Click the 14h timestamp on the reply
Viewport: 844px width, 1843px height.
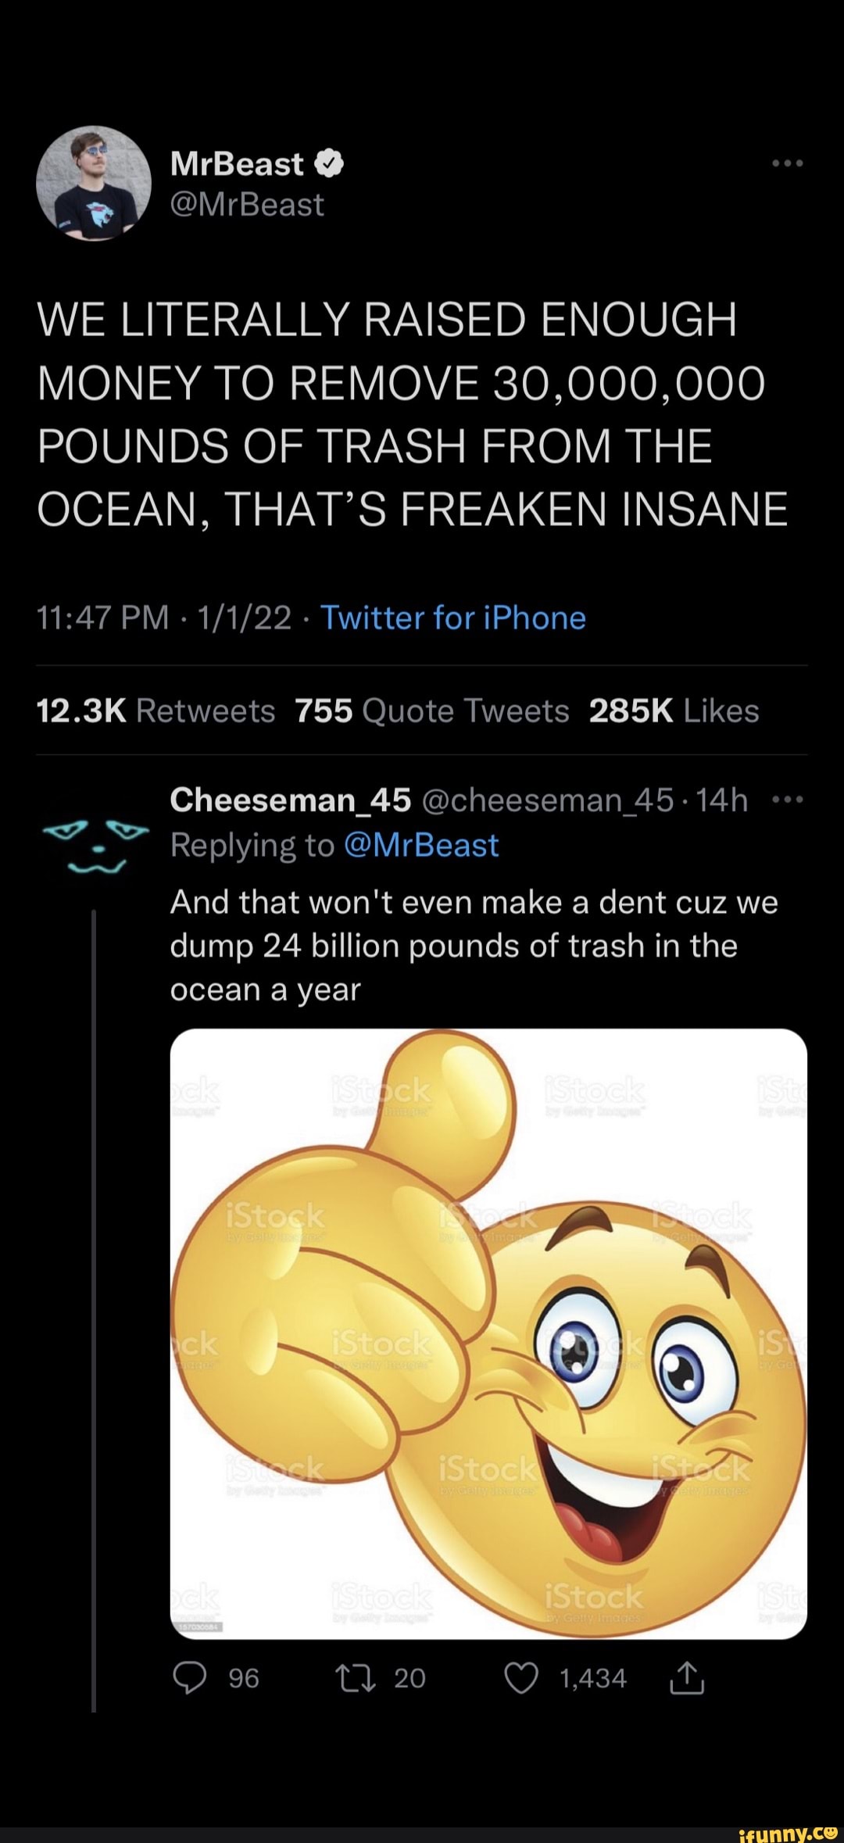721,800
